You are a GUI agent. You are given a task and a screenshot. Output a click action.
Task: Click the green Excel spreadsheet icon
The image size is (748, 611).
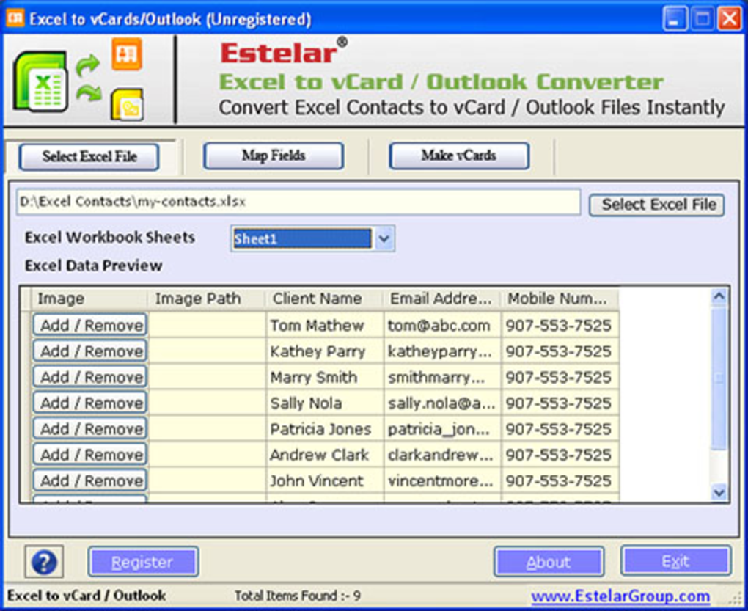[x=41, y=82]
